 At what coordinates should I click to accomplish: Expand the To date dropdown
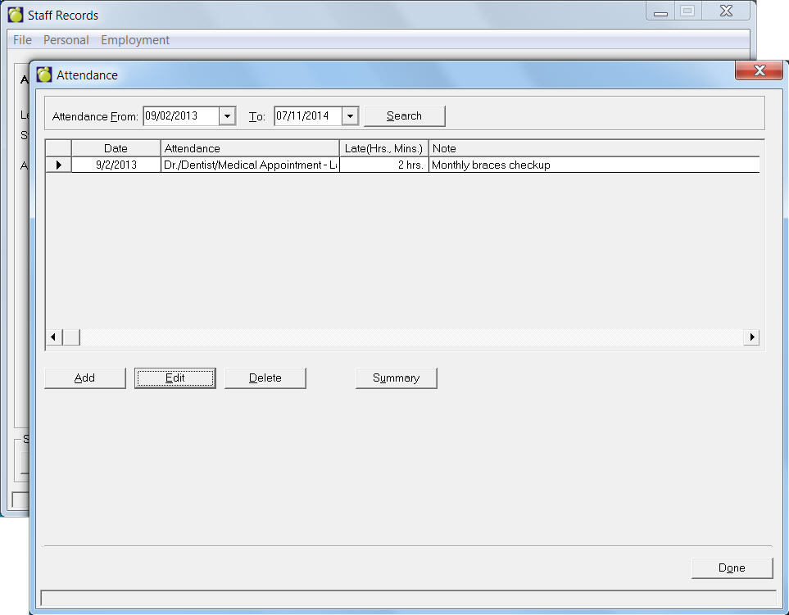click(x=350, y=116)
